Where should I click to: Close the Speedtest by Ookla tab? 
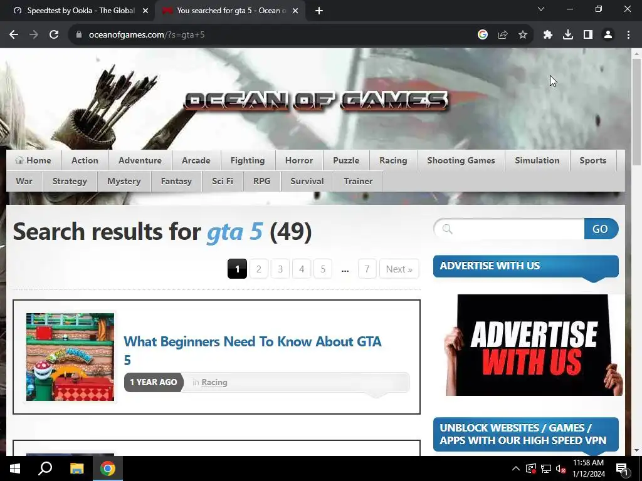145,11
